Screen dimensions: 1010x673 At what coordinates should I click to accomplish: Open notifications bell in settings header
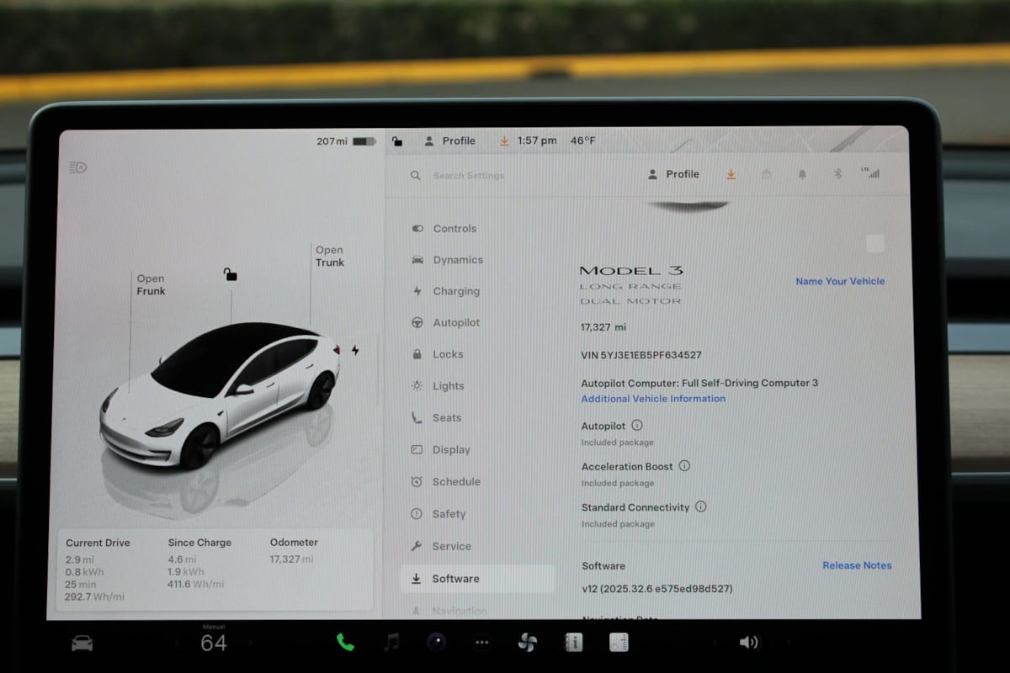[x=802, y=174]
